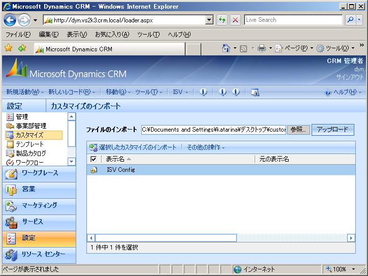Add to Favorites with the green plus star
368x276 pixels.
point(22,48)
